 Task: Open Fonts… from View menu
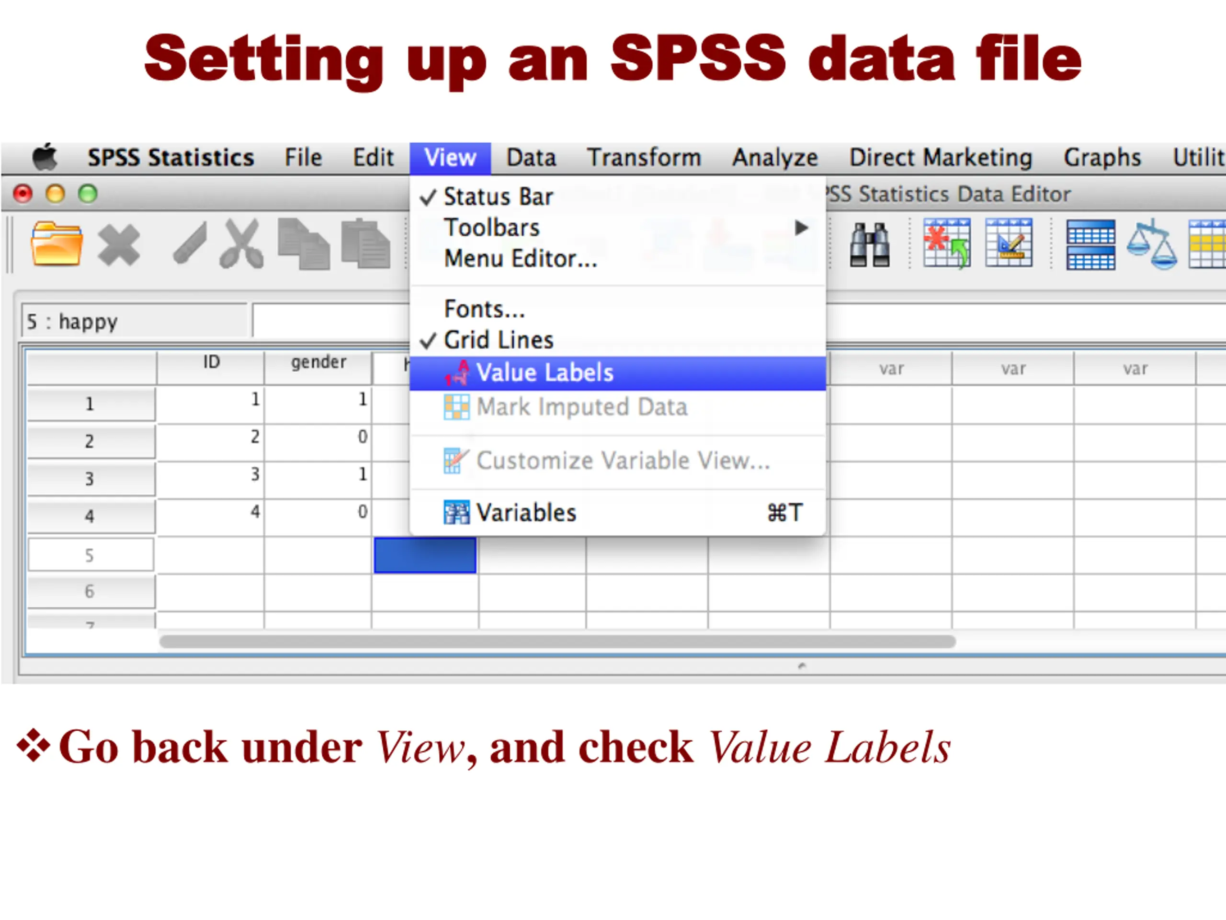tap(617, 309)
